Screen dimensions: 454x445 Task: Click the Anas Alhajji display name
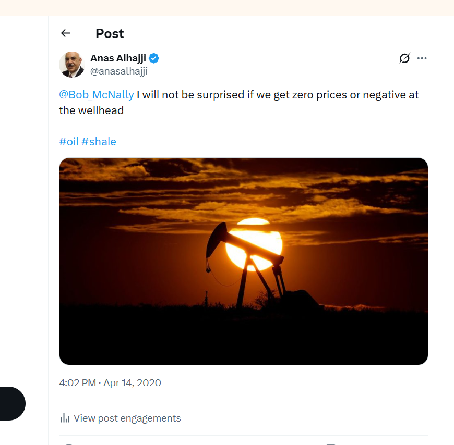[118, 58]
